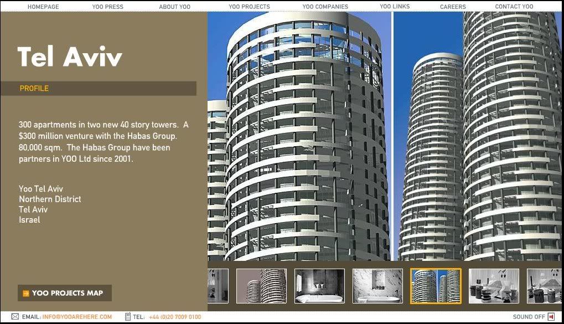Select the grayscale towers thumbnail
564x324 pixels.
click(x=261, y=286)
